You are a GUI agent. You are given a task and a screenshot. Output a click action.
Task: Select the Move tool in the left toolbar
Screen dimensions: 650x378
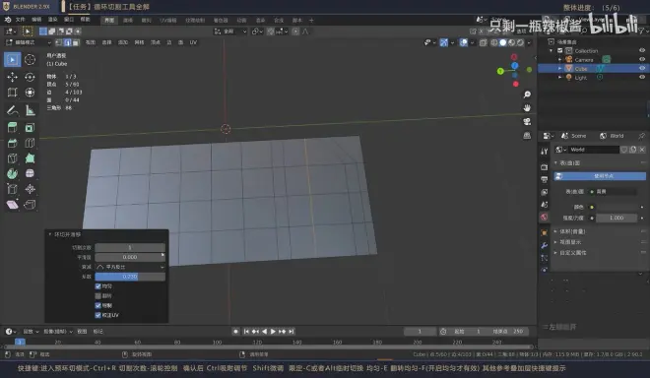tap(13, 77)
